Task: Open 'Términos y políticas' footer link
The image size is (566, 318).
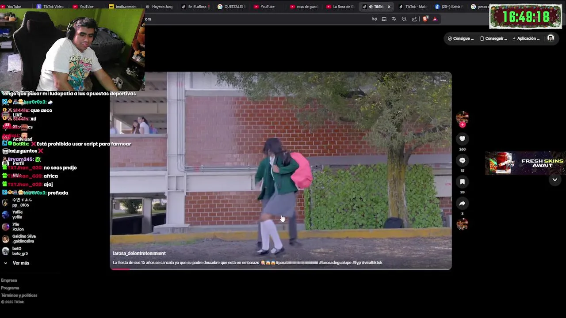Action: coord(19,295)
